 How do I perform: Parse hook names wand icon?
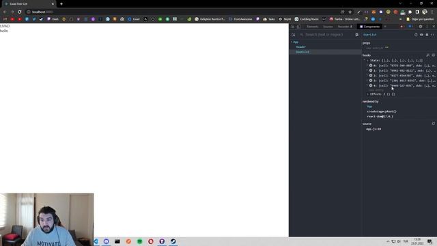428,55
